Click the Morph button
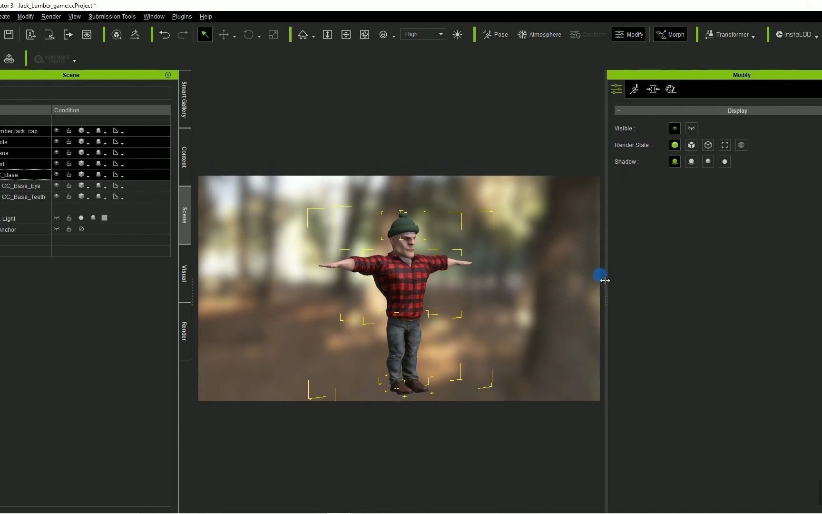The image size is (822, 514). tap(670, 35)
